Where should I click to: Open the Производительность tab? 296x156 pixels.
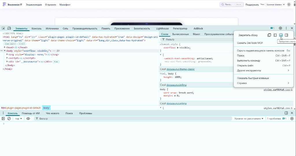(85, 29)
